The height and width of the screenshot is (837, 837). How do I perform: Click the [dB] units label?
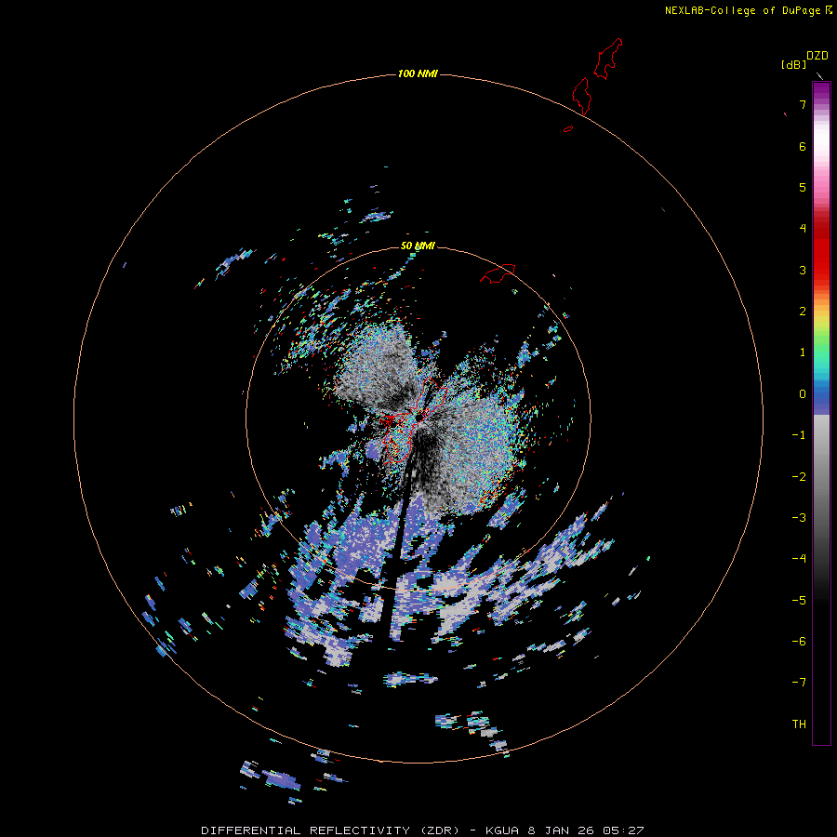793,65
